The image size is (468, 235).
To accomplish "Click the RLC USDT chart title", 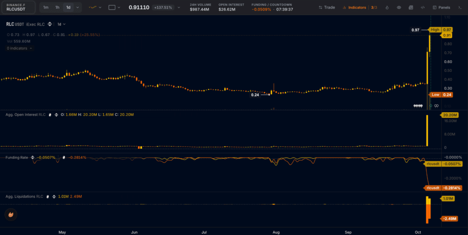I will (15, 24).
